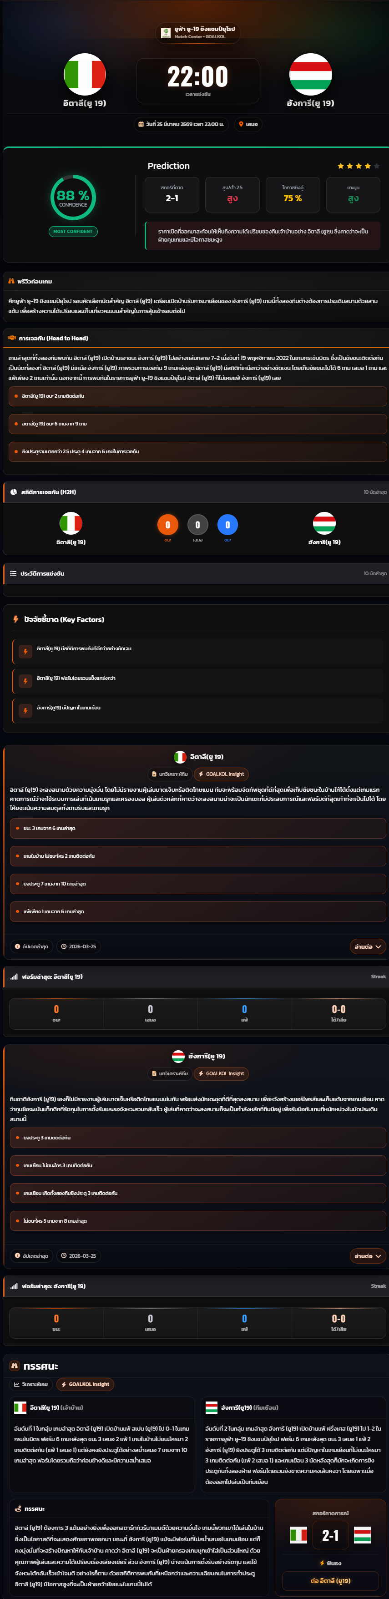389x1599 pixels.
Task: Select GOALKOL Insight tab under Italy U19
Action: click(221, 774)
